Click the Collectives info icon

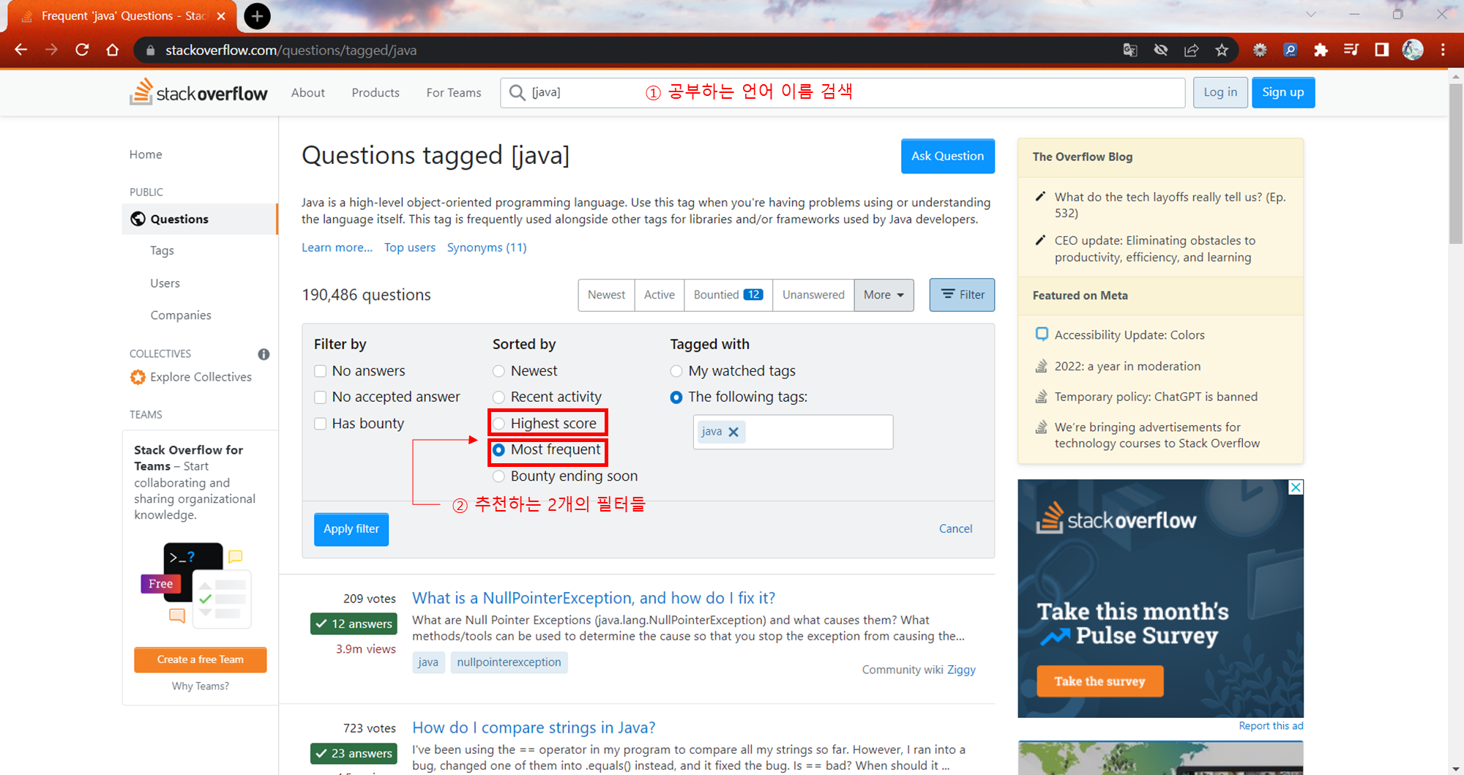click(264, 354)
